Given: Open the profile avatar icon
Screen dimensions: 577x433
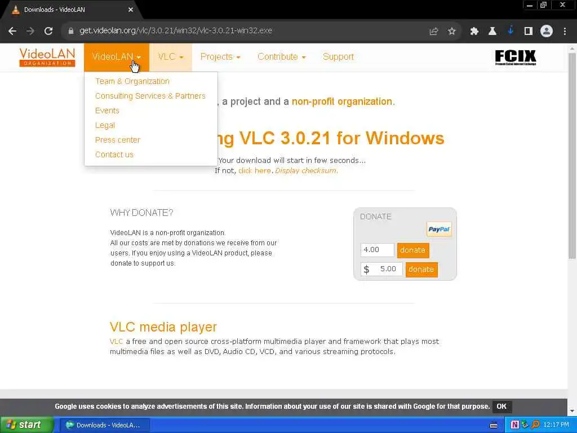Looking at the screenshot, I should click(547, 32).
